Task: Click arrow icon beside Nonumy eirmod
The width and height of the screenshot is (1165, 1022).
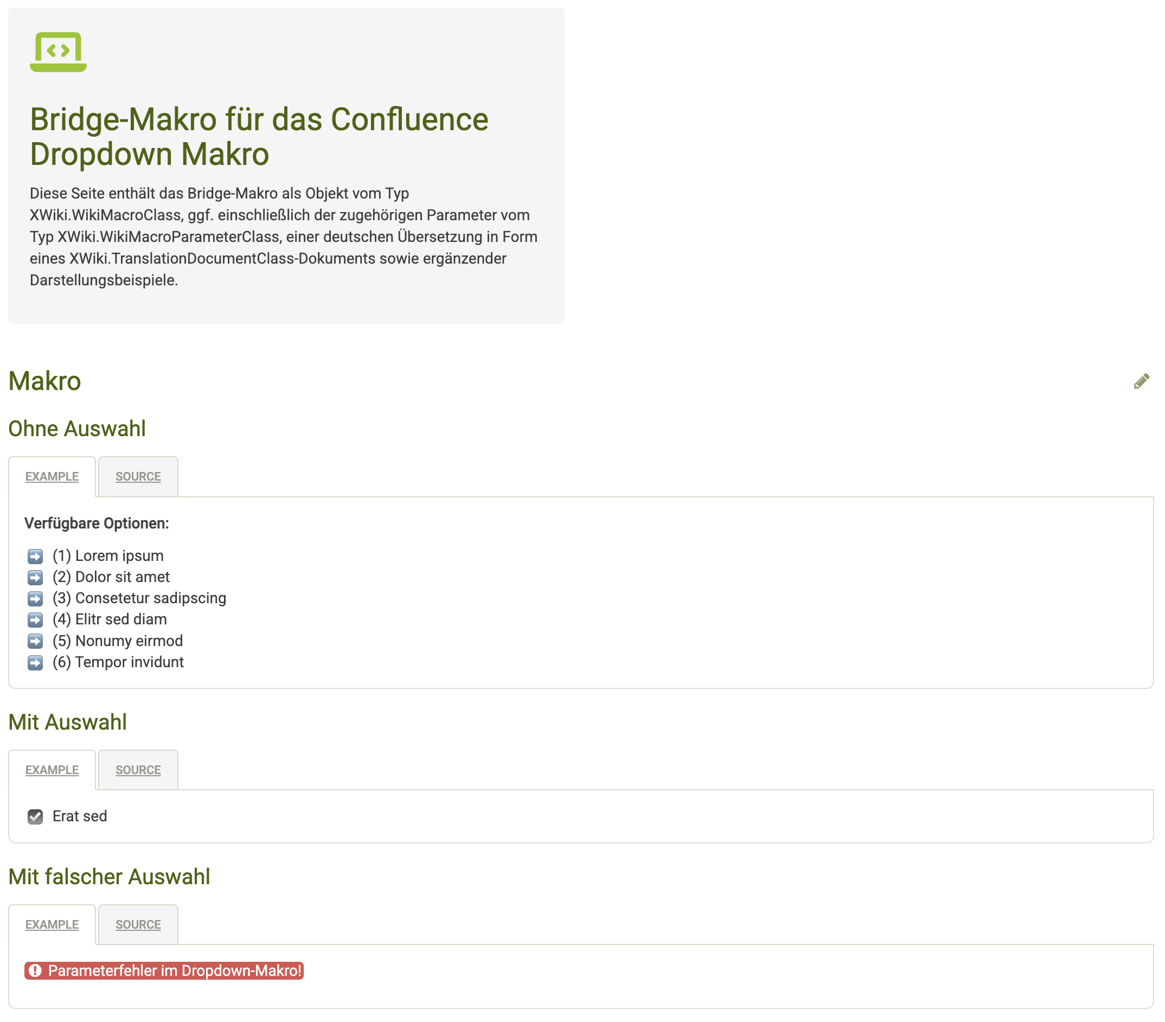Action: coord(35,641)
